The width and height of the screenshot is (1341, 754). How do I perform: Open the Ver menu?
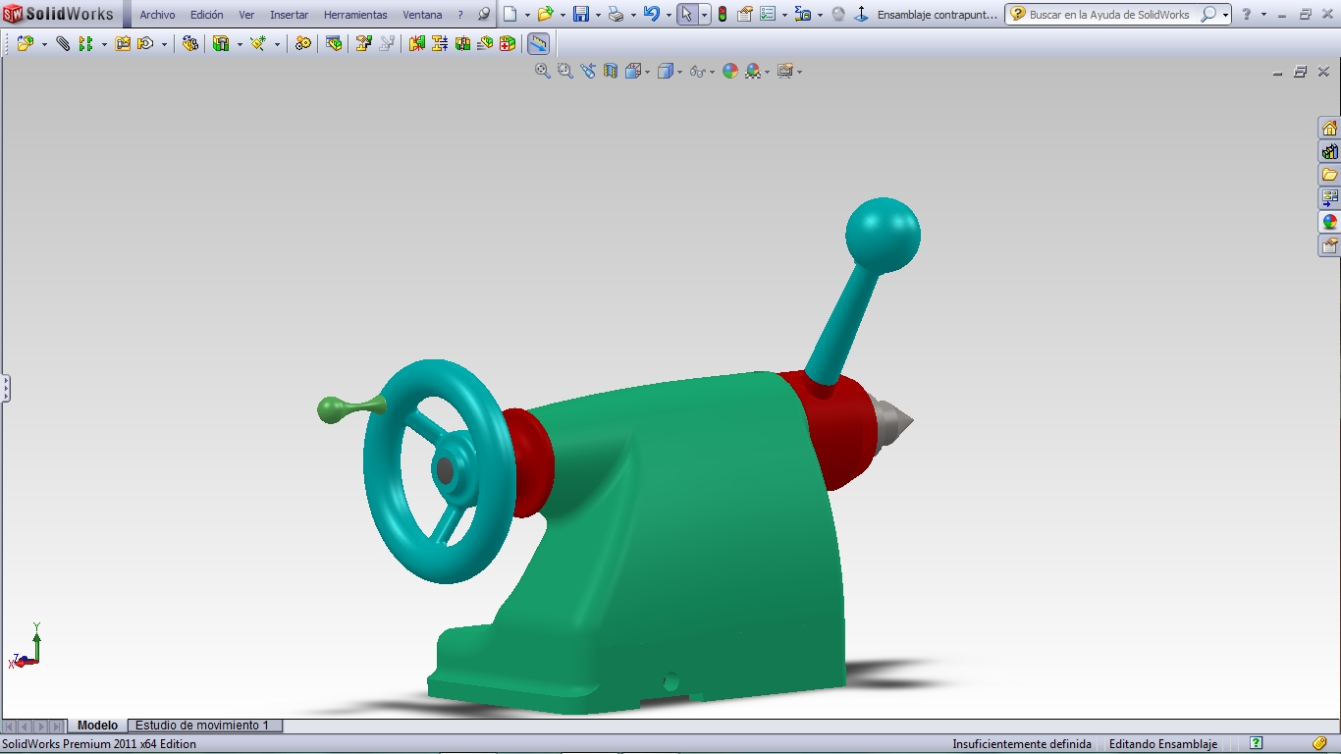[x=246, y=15]
